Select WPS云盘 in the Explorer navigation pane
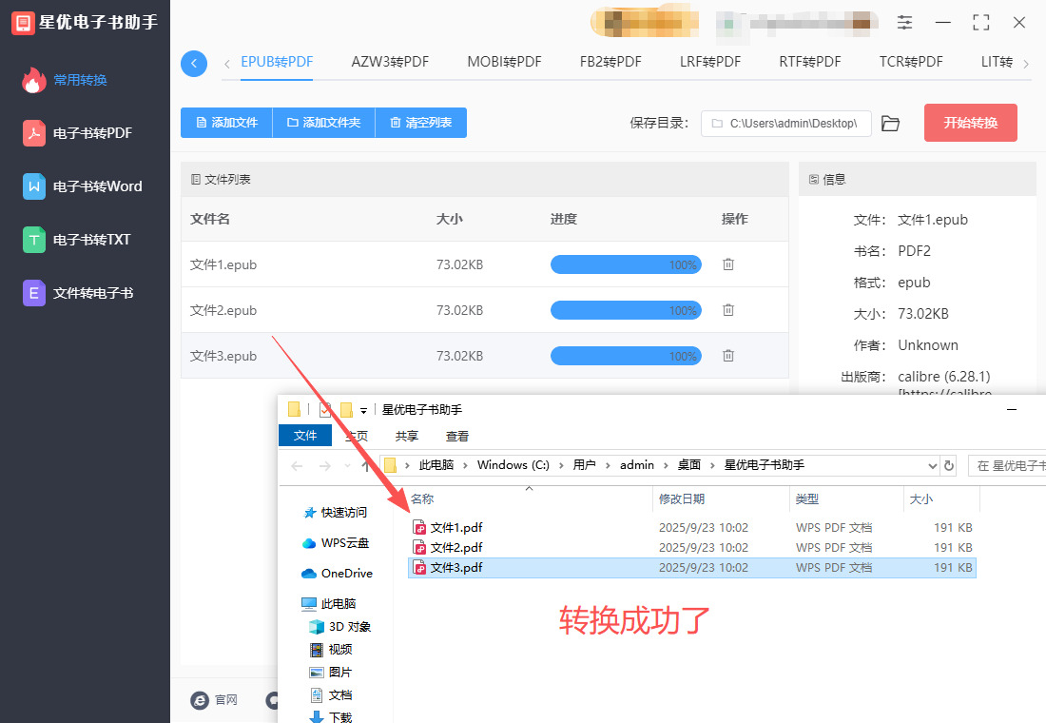The height and width of the screenshot is (723, 1046). coord(336,543)
